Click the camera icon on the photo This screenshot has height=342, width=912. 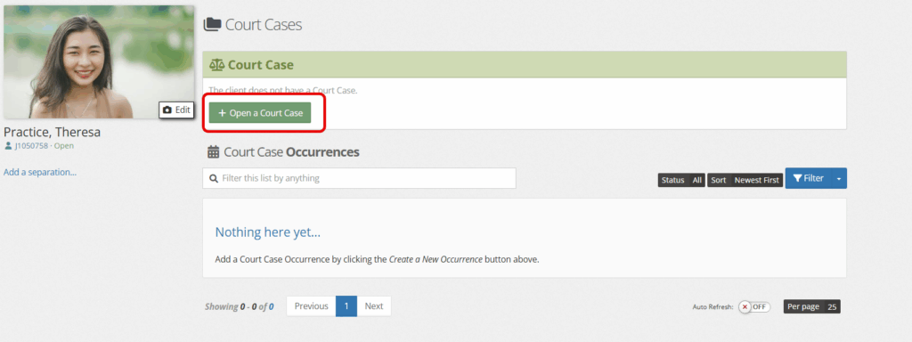pos(167,110)
